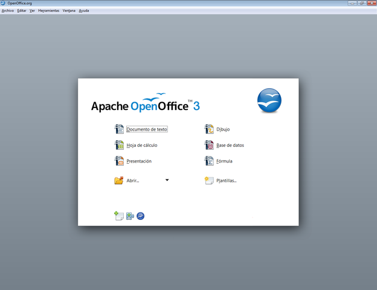The image size is (377, 290).
Task: Click the small blue OpenOffice info icon
Action: [140, 216]
